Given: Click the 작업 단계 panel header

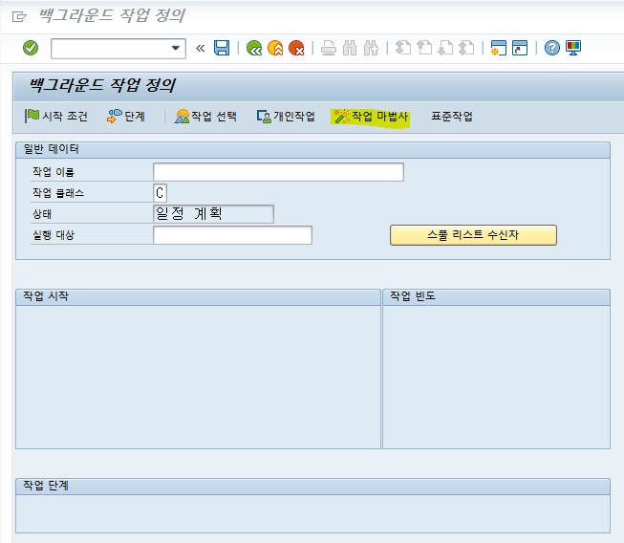Looking at the screenshot, I should [312, 487].
